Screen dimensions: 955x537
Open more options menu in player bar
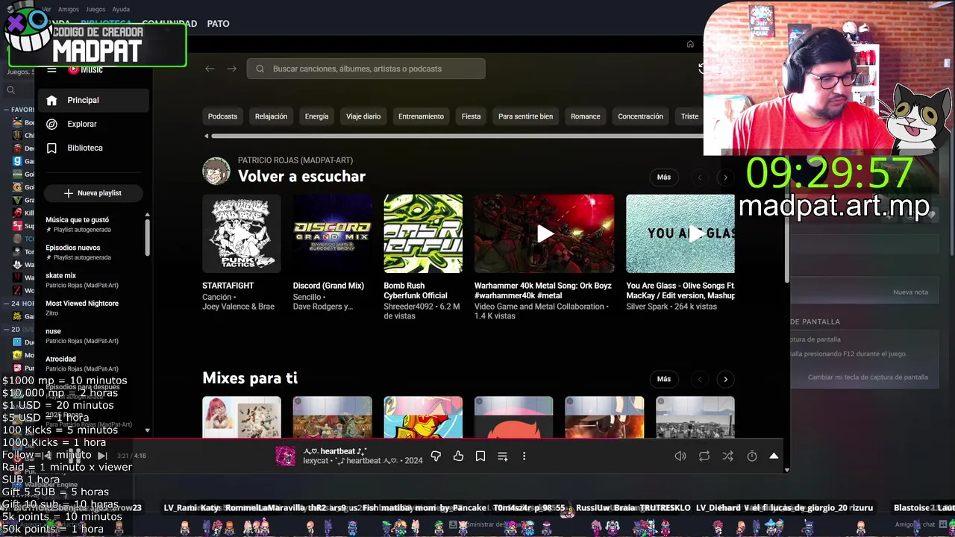pyautogui.click(x=524, y=456)
